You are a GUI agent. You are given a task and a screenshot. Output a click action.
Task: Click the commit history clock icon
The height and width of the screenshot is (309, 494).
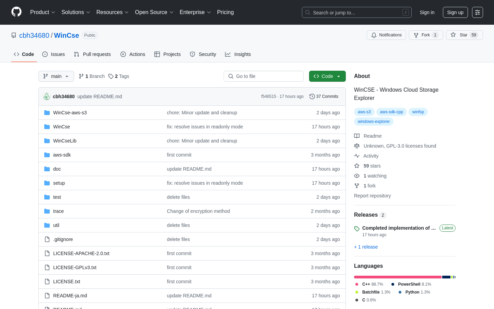tap(312, 96)
